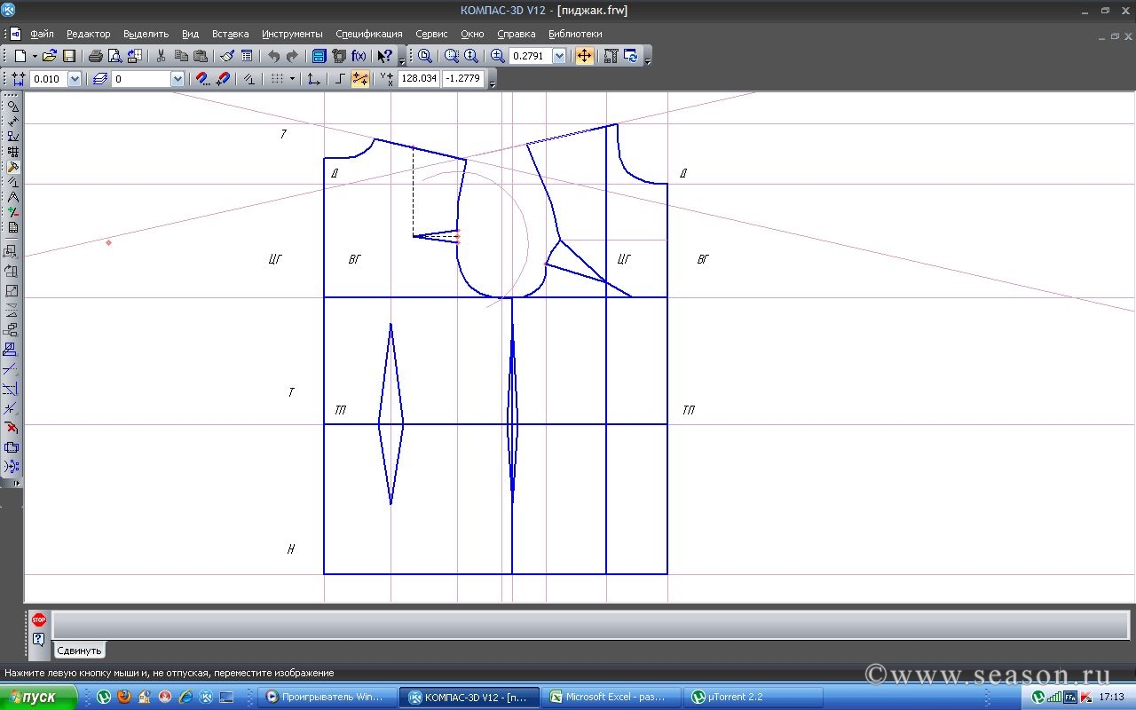Click the Rebuild/refresh view icon
This screenshot has width=1136, height=710.
click(x=631, y=56)
